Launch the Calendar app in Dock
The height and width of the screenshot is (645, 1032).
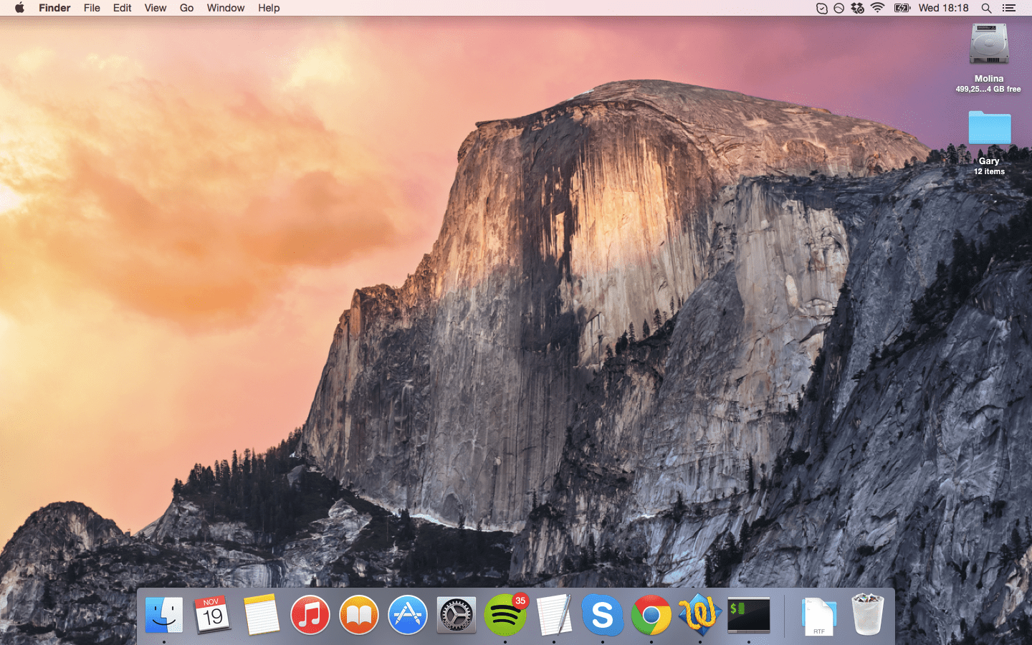[x=213, y=615]
